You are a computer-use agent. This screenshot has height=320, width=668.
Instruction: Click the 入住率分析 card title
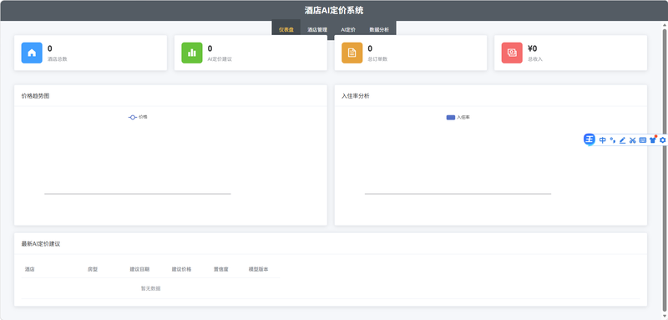click(x=356, y=96)
